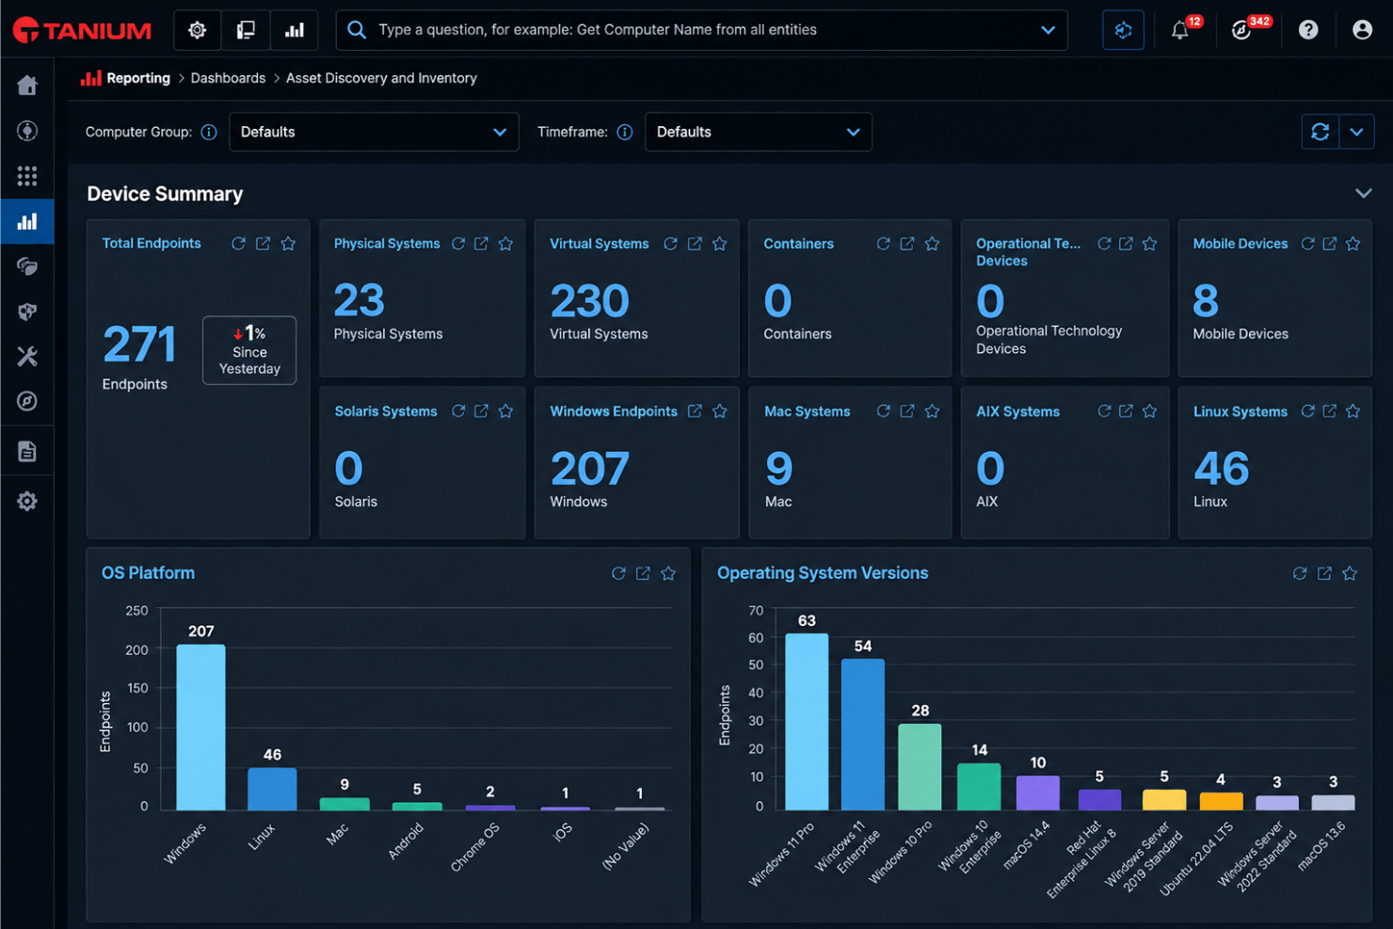
Task: Open the help question mark icon
Action: click(x=1308, y=30)
